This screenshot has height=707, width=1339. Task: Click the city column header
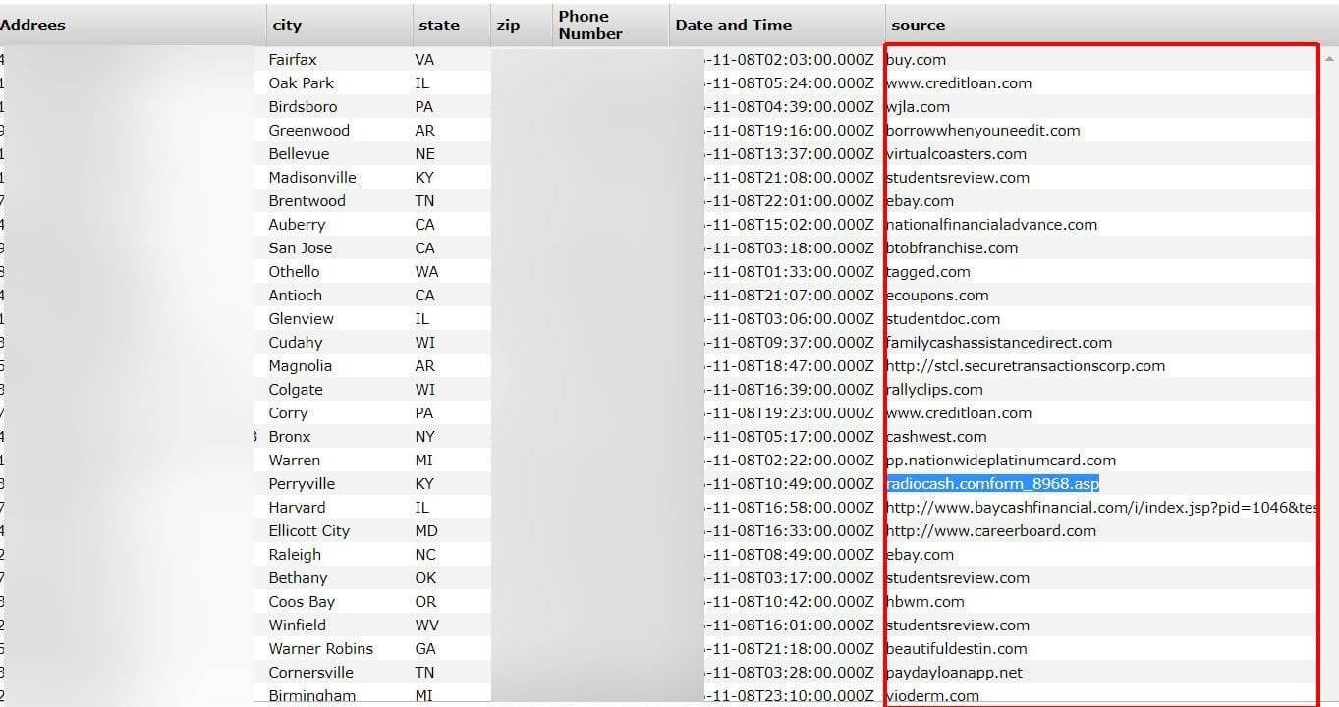(x=287, y=26)
